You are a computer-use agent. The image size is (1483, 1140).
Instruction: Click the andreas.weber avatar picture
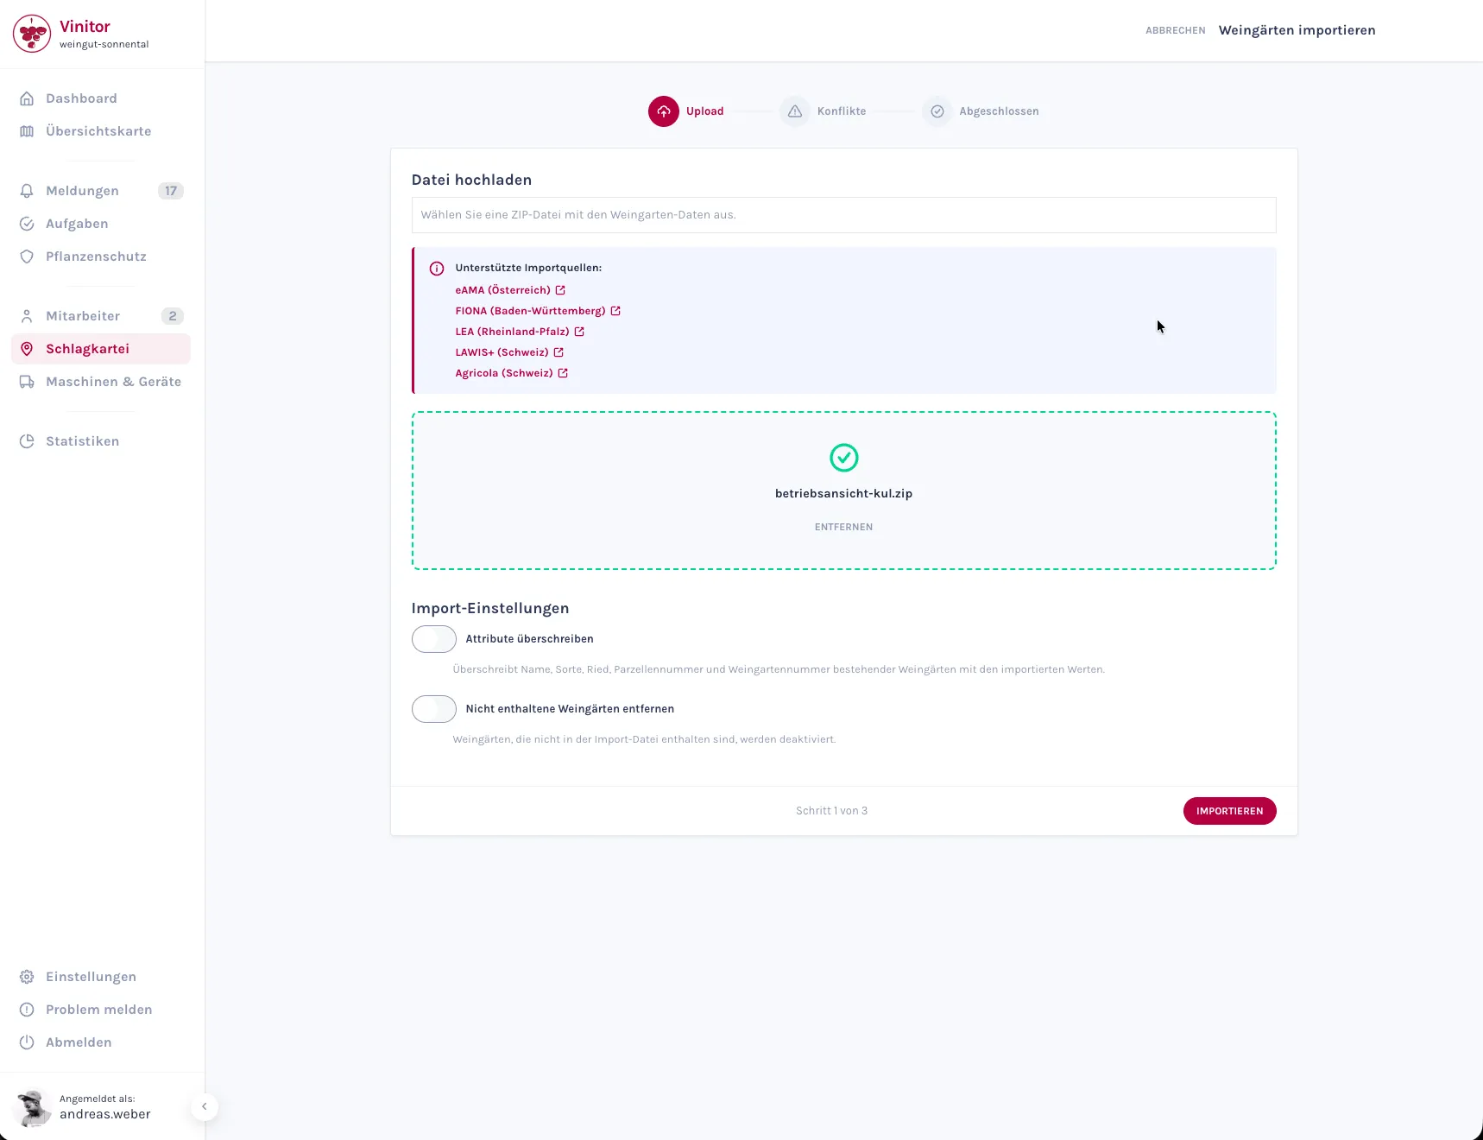pos(33,1107)
